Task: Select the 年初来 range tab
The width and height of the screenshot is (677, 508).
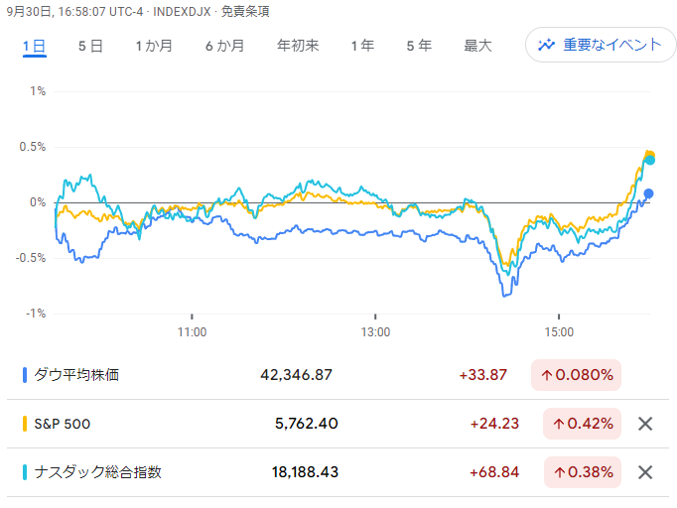Action: click(298, 46)
